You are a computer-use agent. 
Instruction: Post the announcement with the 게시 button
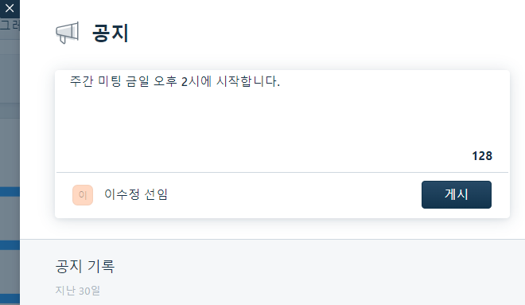click(x=457, y=195)
